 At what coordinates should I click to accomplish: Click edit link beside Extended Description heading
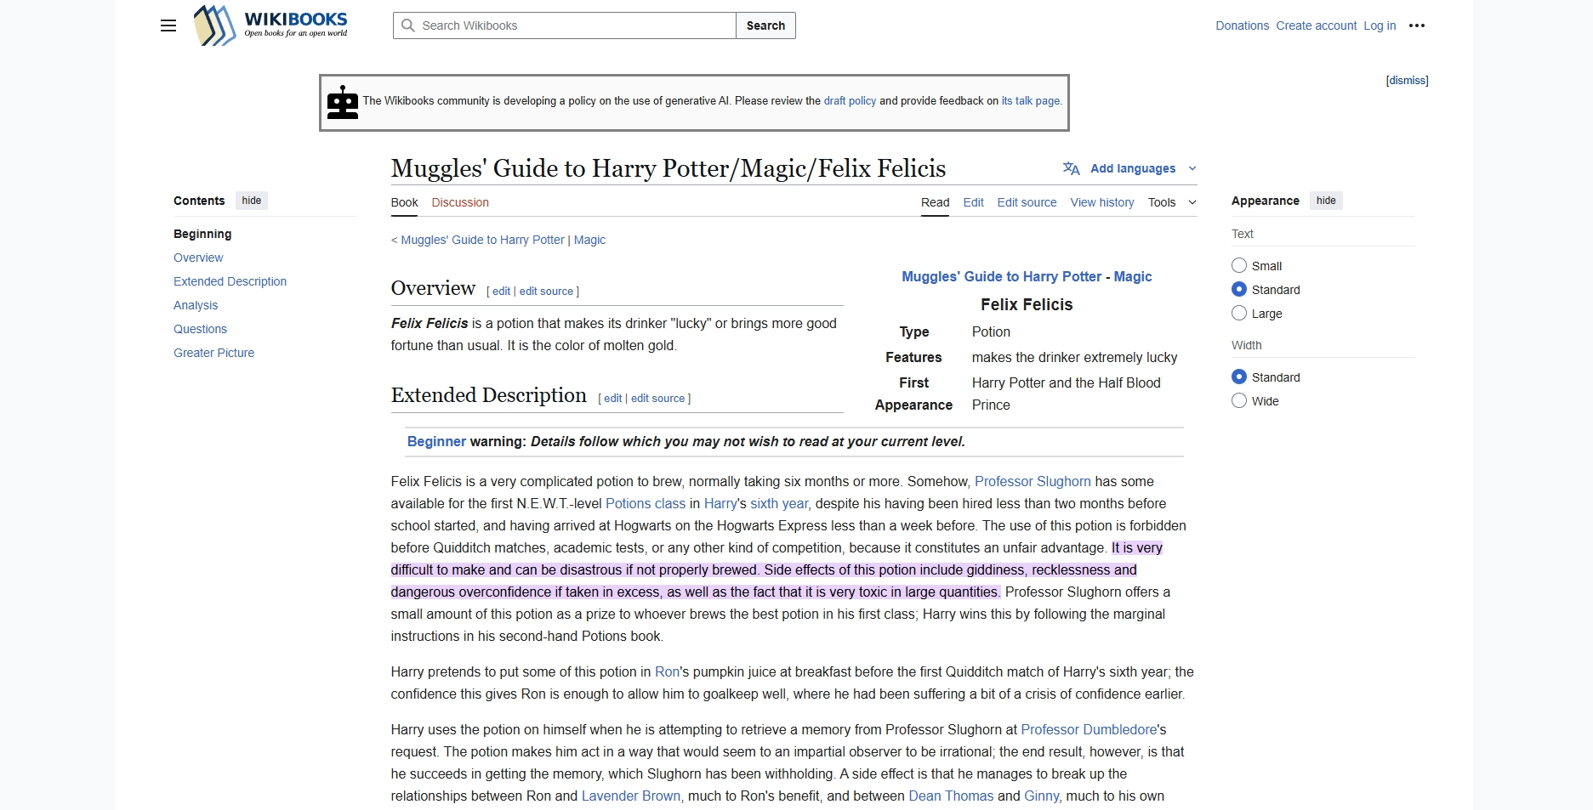tap(612, 399)
